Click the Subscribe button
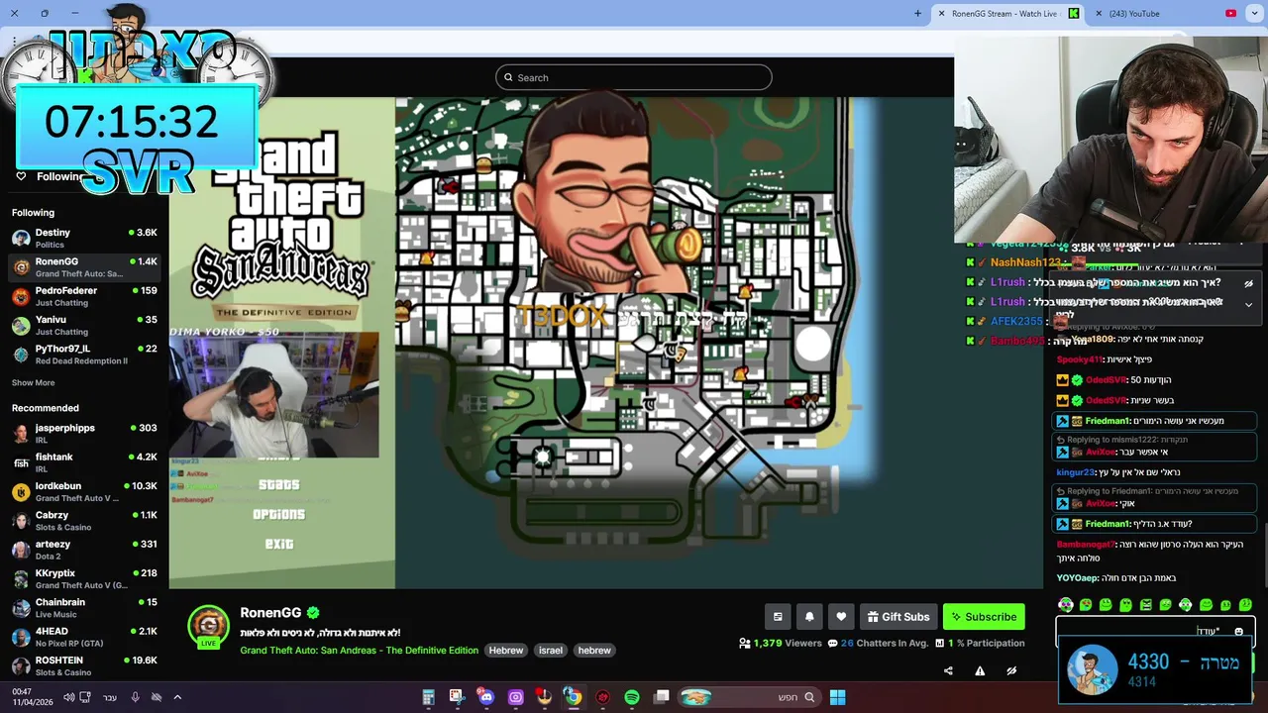Viewport: 1268px width, 713px height. 984,617
